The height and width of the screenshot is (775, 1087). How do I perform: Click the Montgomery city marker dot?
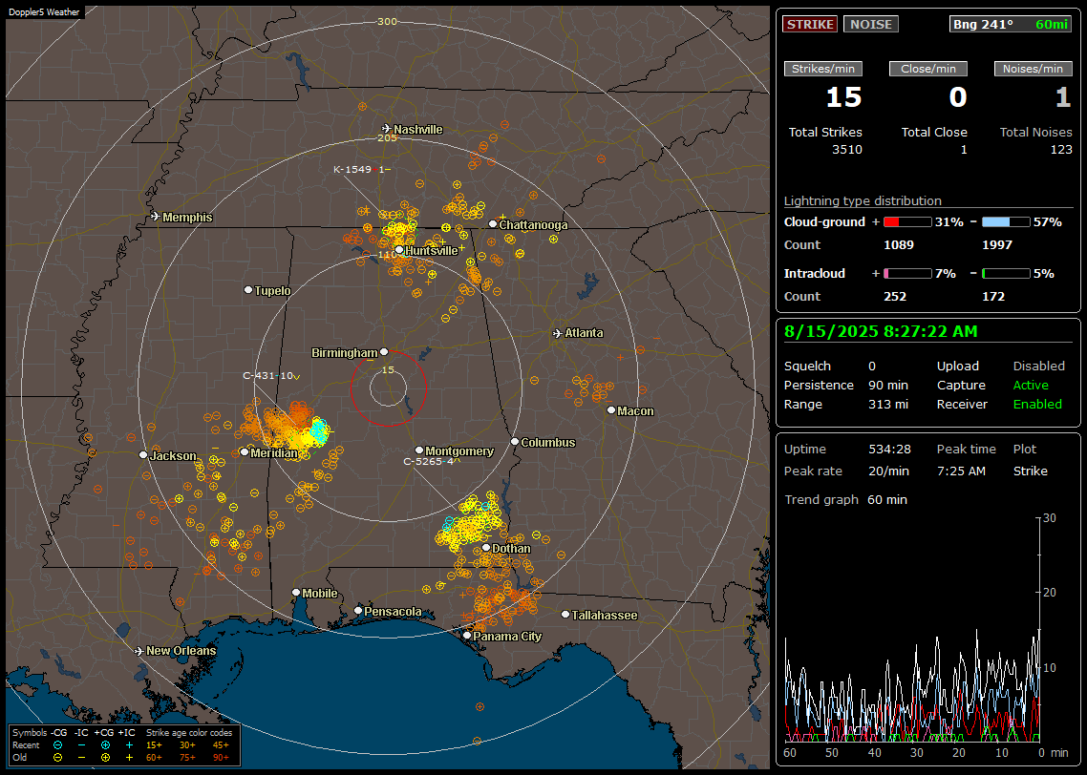pyautogui.click(x=418, y=450)
